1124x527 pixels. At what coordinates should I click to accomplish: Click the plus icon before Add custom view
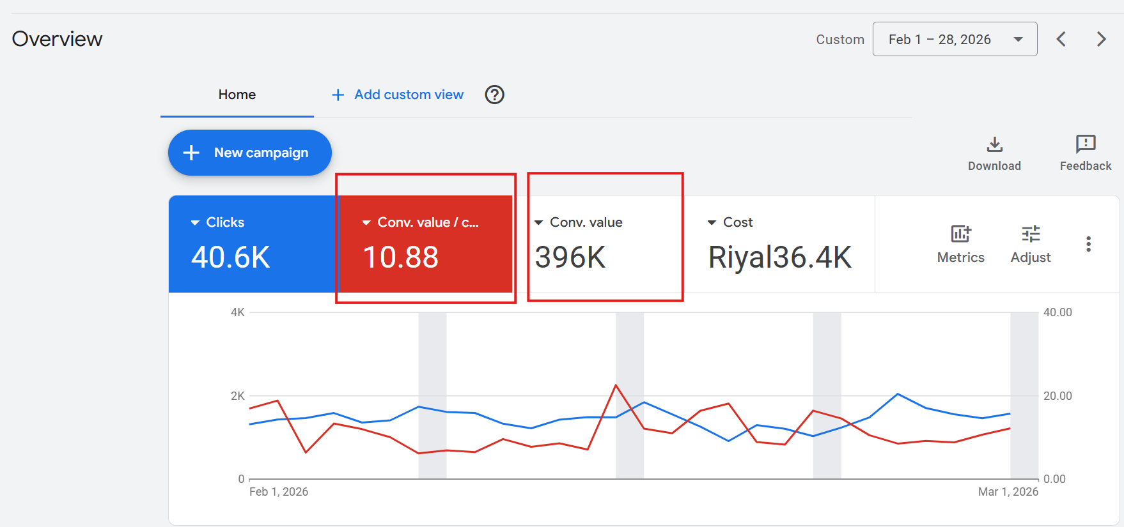[338, 95]
